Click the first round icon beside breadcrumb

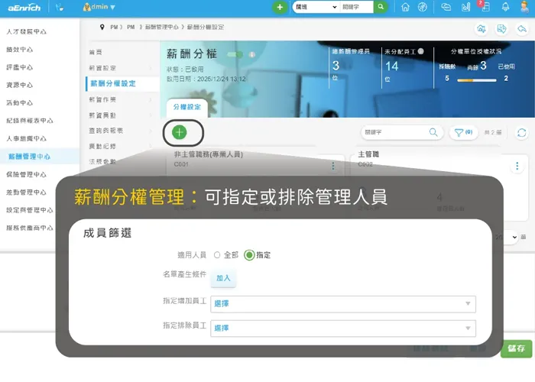(x=481, y=29)
